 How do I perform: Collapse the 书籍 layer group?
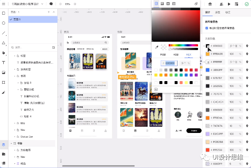(15, 76)
